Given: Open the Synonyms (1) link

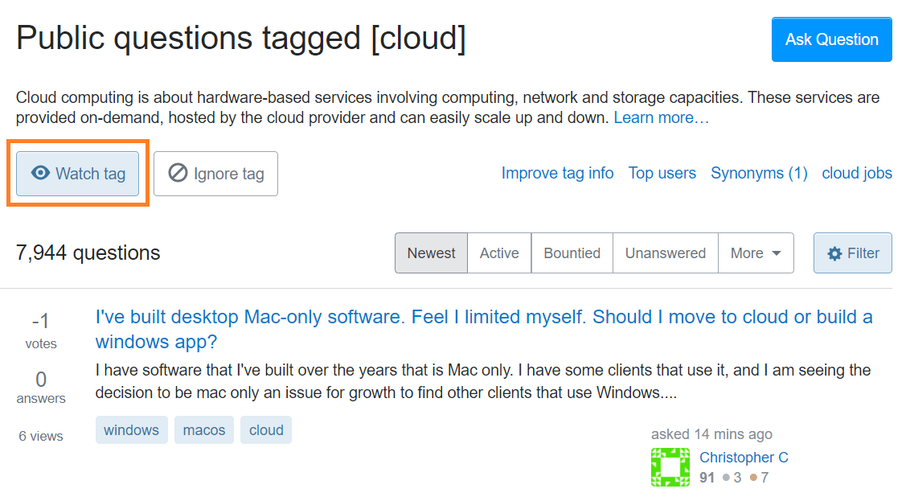Looking at the screenshot, I should tap(759, 173).
